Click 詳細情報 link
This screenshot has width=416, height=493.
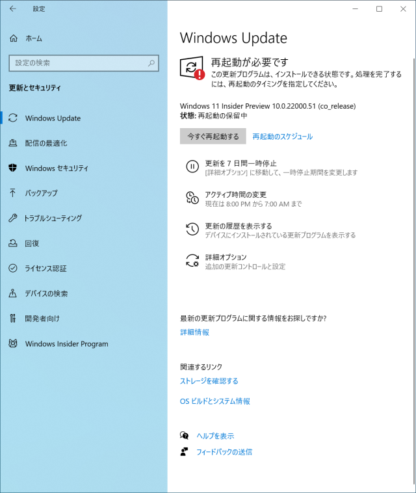tap(194, 332)
